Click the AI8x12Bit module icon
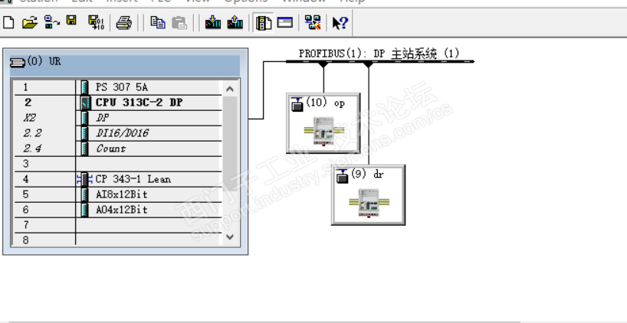 point(84,194)
